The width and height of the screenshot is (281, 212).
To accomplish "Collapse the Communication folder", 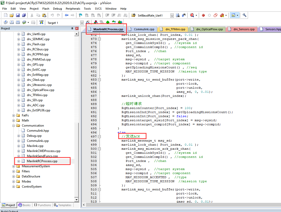I will coord(13,126).
